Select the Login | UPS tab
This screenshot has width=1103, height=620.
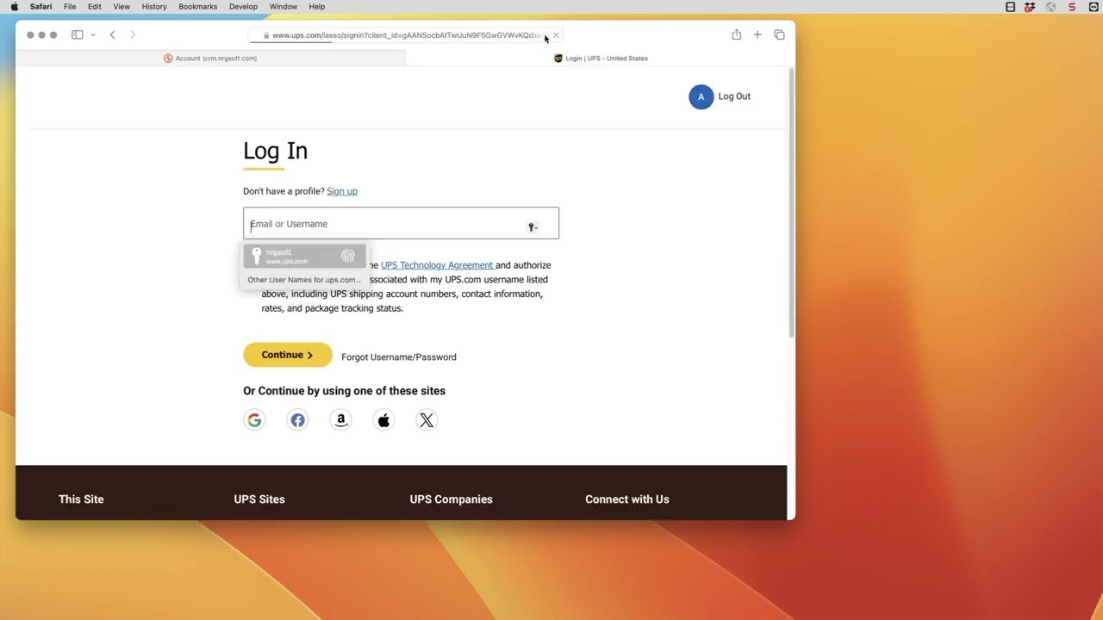tap(601, 59)
